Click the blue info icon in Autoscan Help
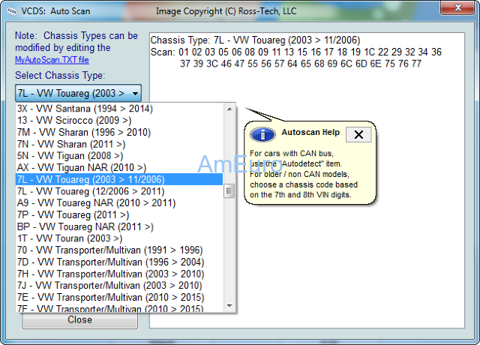Image resolution: width=480 pixels, height=345 pixels. (x=262, y=134)
